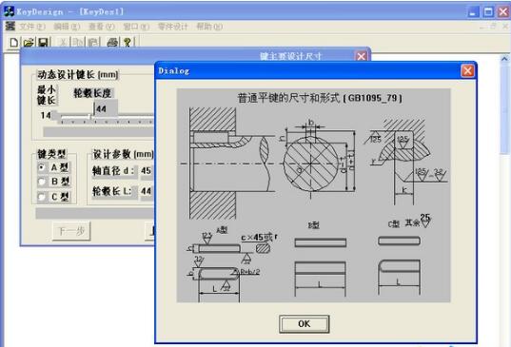Select the C 型 key type radio button

pyautogui.click(x=41, y=197)
